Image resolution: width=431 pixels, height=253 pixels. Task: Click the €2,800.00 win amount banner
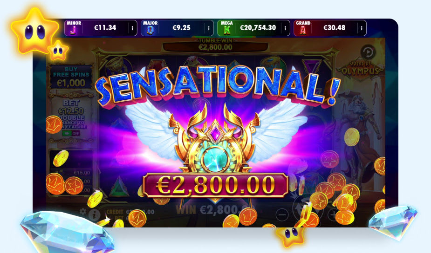click(x=215, y=185)
